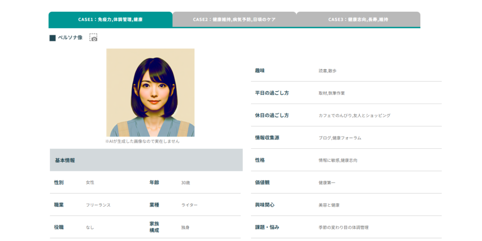Click the 基本情報 section header
The width and height of the screenshot is (482, 241).
[146, 160]
